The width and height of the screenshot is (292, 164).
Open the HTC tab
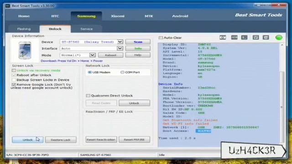(x=55, y=16)
